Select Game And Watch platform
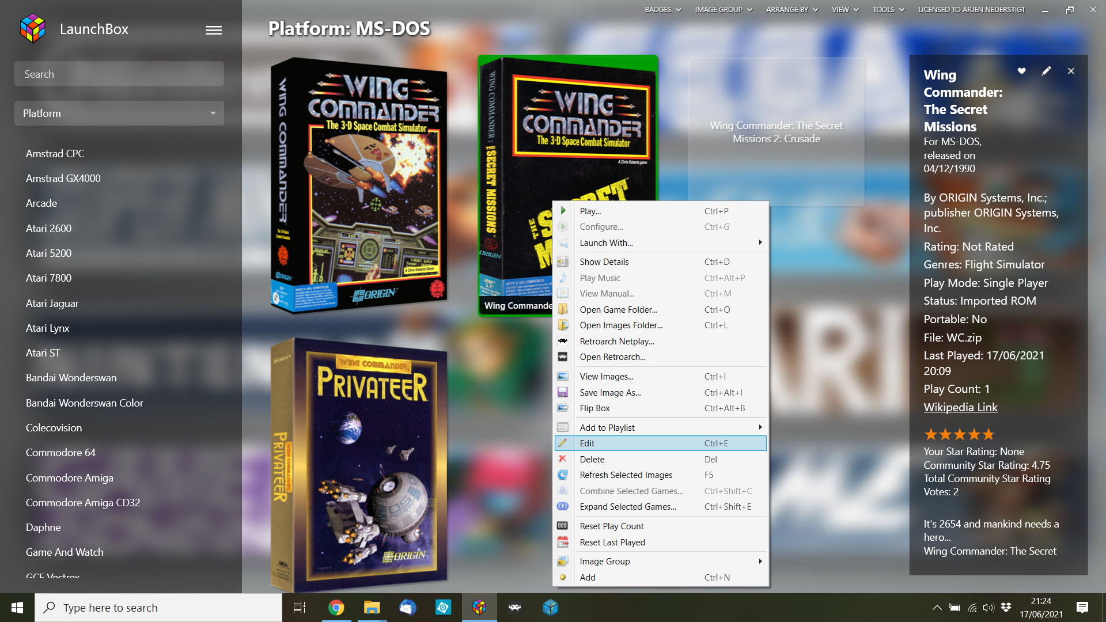 click(65, 552)
